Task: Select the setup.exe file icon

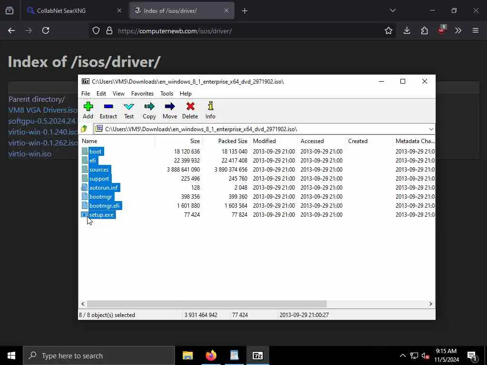Action: [x=85, y=214]
